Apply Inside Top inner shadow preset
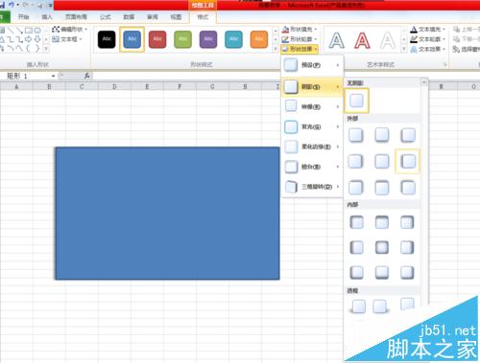Image resolution: width=480 pixels, height=363 pixels. coord(382,222)
